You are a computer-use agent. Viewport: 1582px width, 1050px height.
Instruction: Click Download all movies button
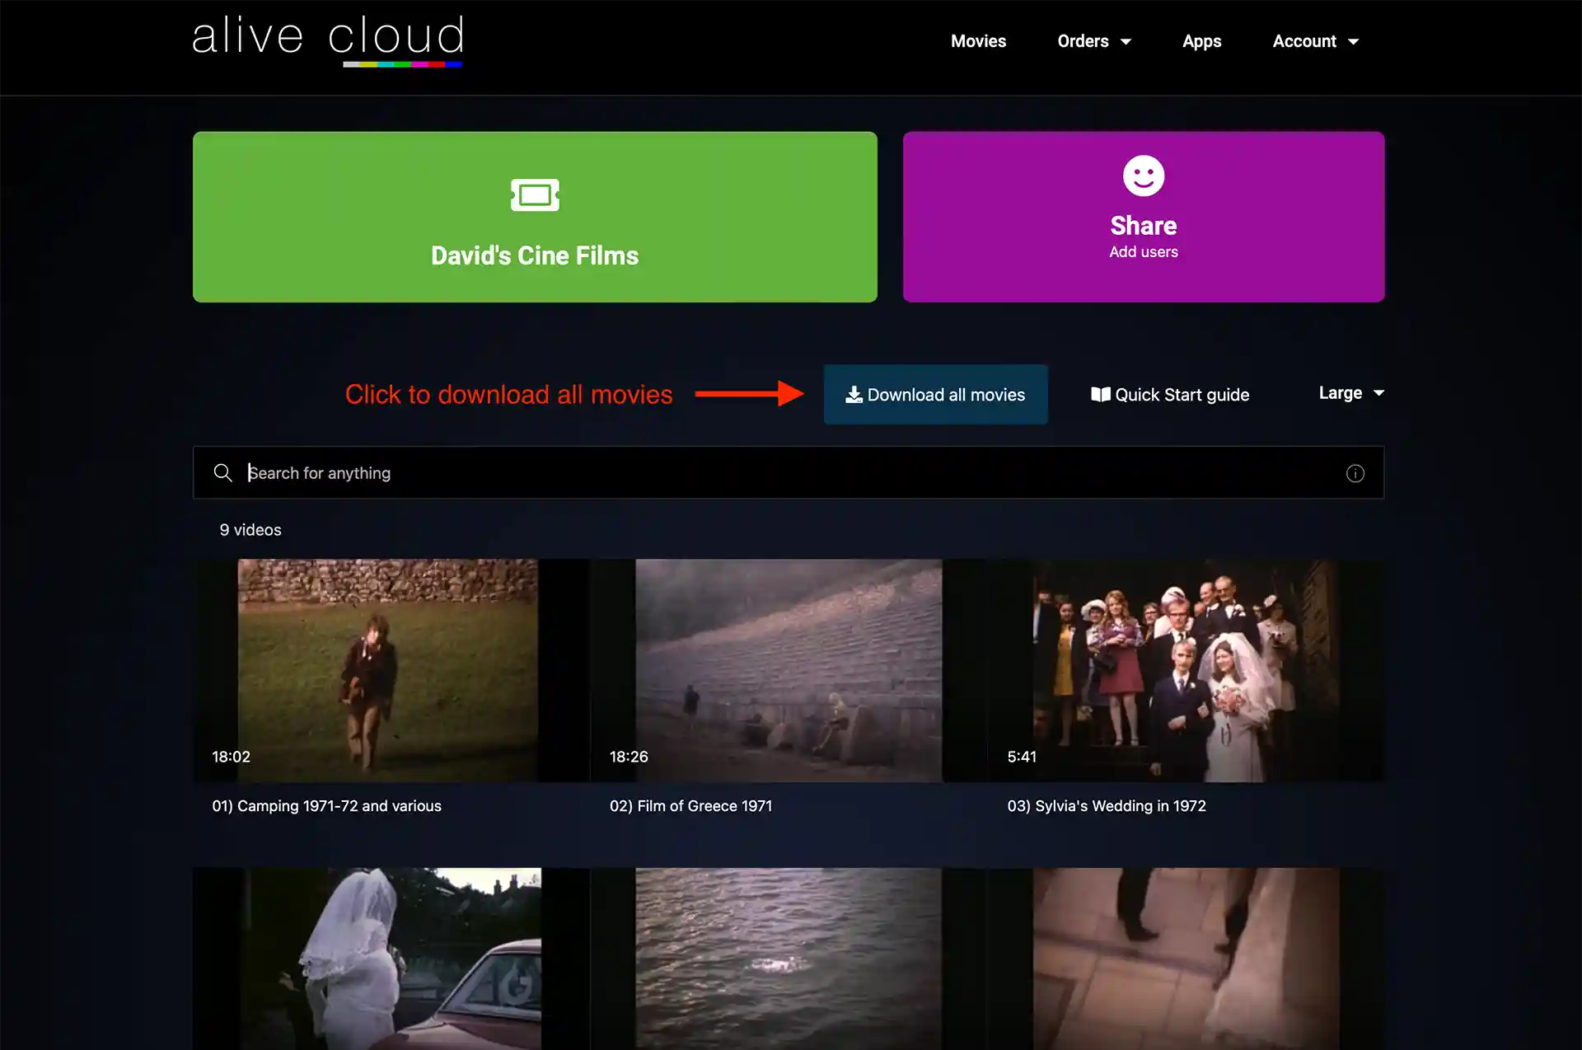935,395
